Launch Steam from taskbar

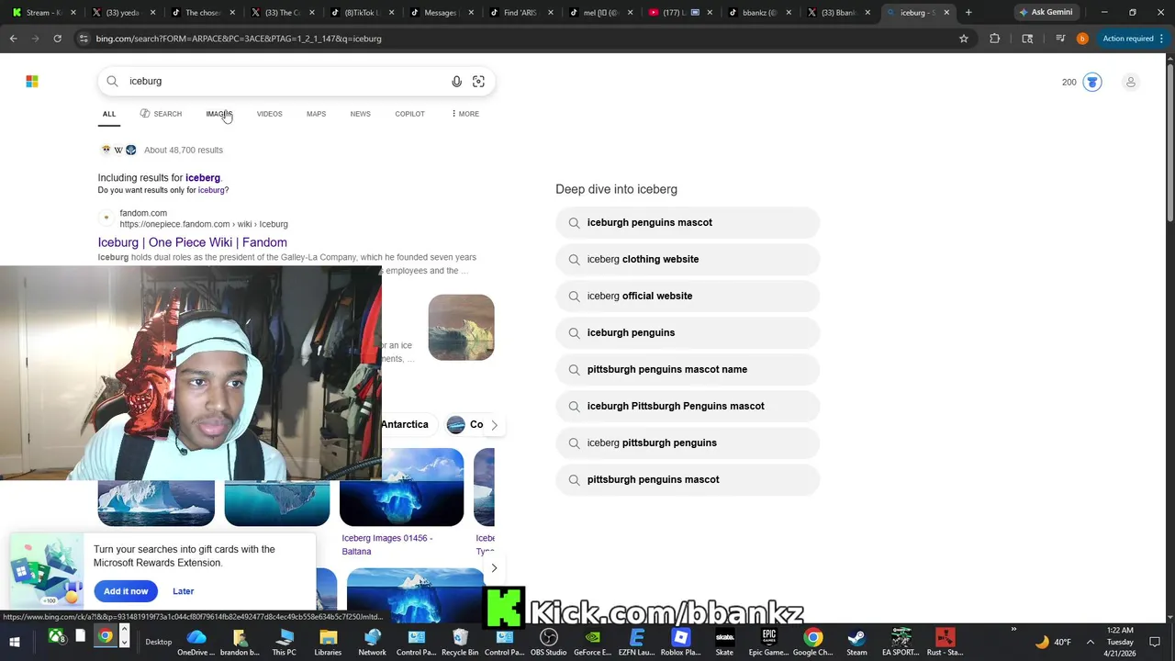click(856, 643)
